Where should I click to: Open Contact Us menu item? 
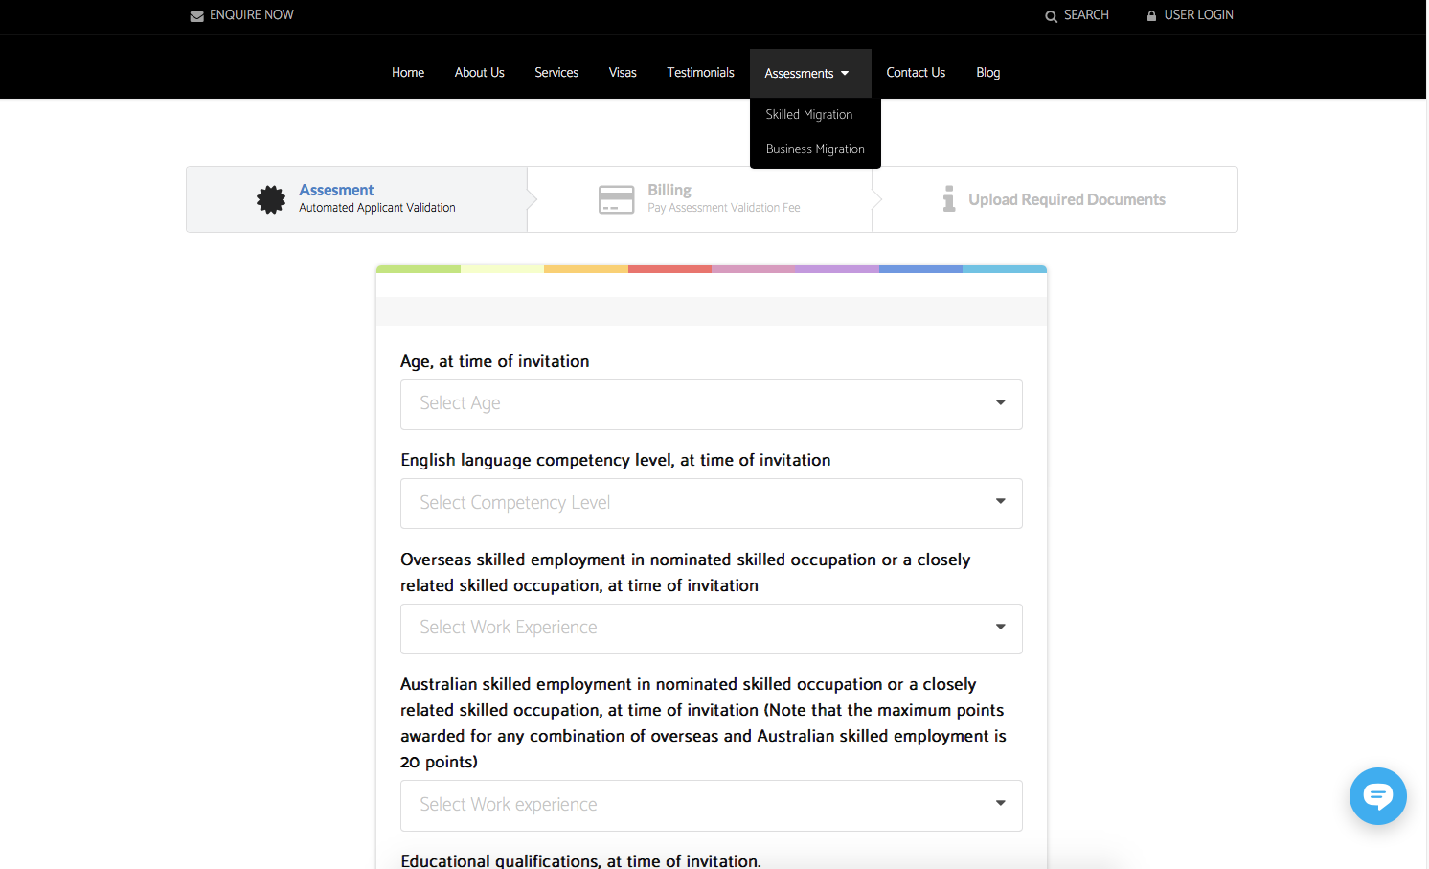tap(916, 73)
